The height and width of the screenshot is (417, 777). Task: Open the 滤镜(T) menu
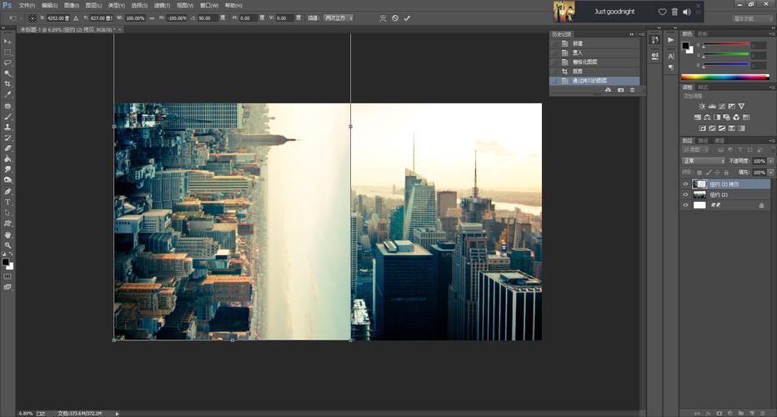[163, 5]
